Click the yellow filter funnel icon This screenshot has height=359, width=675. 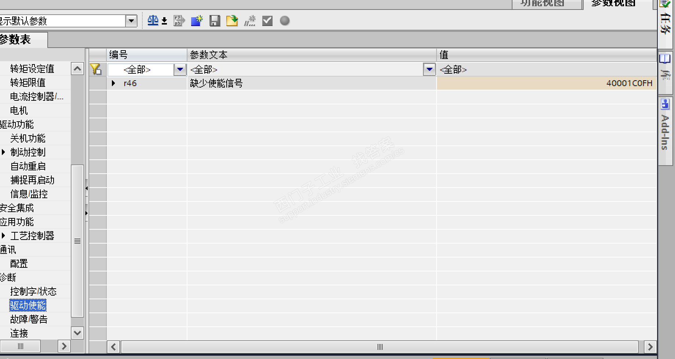coord(96,69)
